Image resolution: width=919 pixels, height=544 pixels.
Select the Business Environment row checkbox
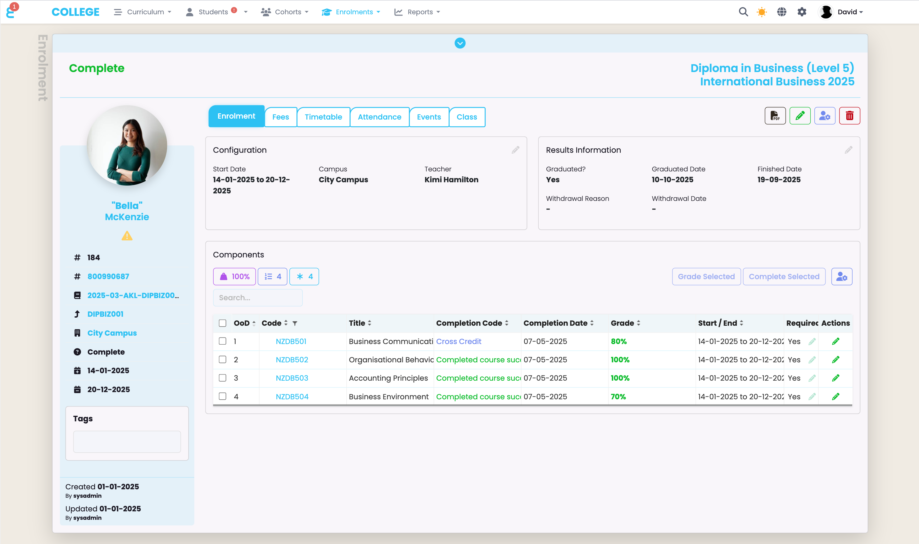click(x=222, y=396)
